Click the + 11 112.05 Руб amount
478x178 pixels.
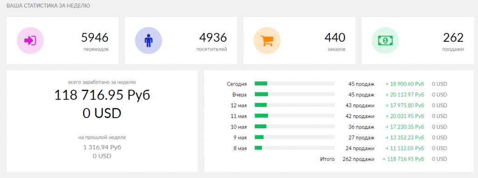(405, 149)
